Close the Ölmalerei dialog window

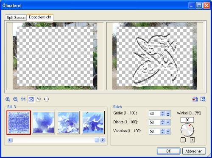tap(206, 5)
